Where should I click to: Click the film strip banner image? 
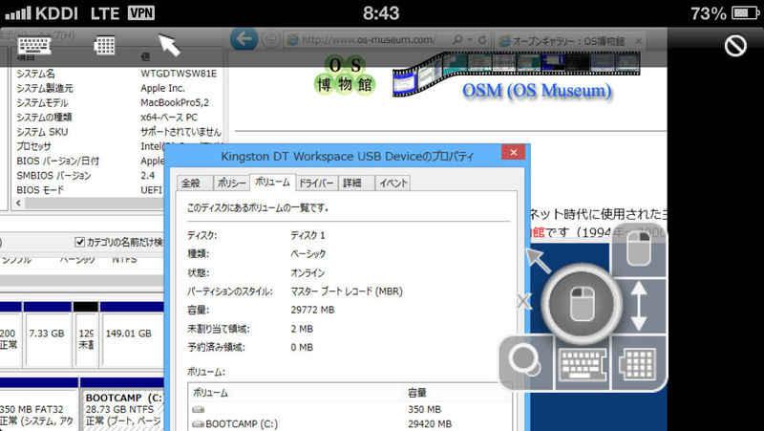tap(517, 73)
